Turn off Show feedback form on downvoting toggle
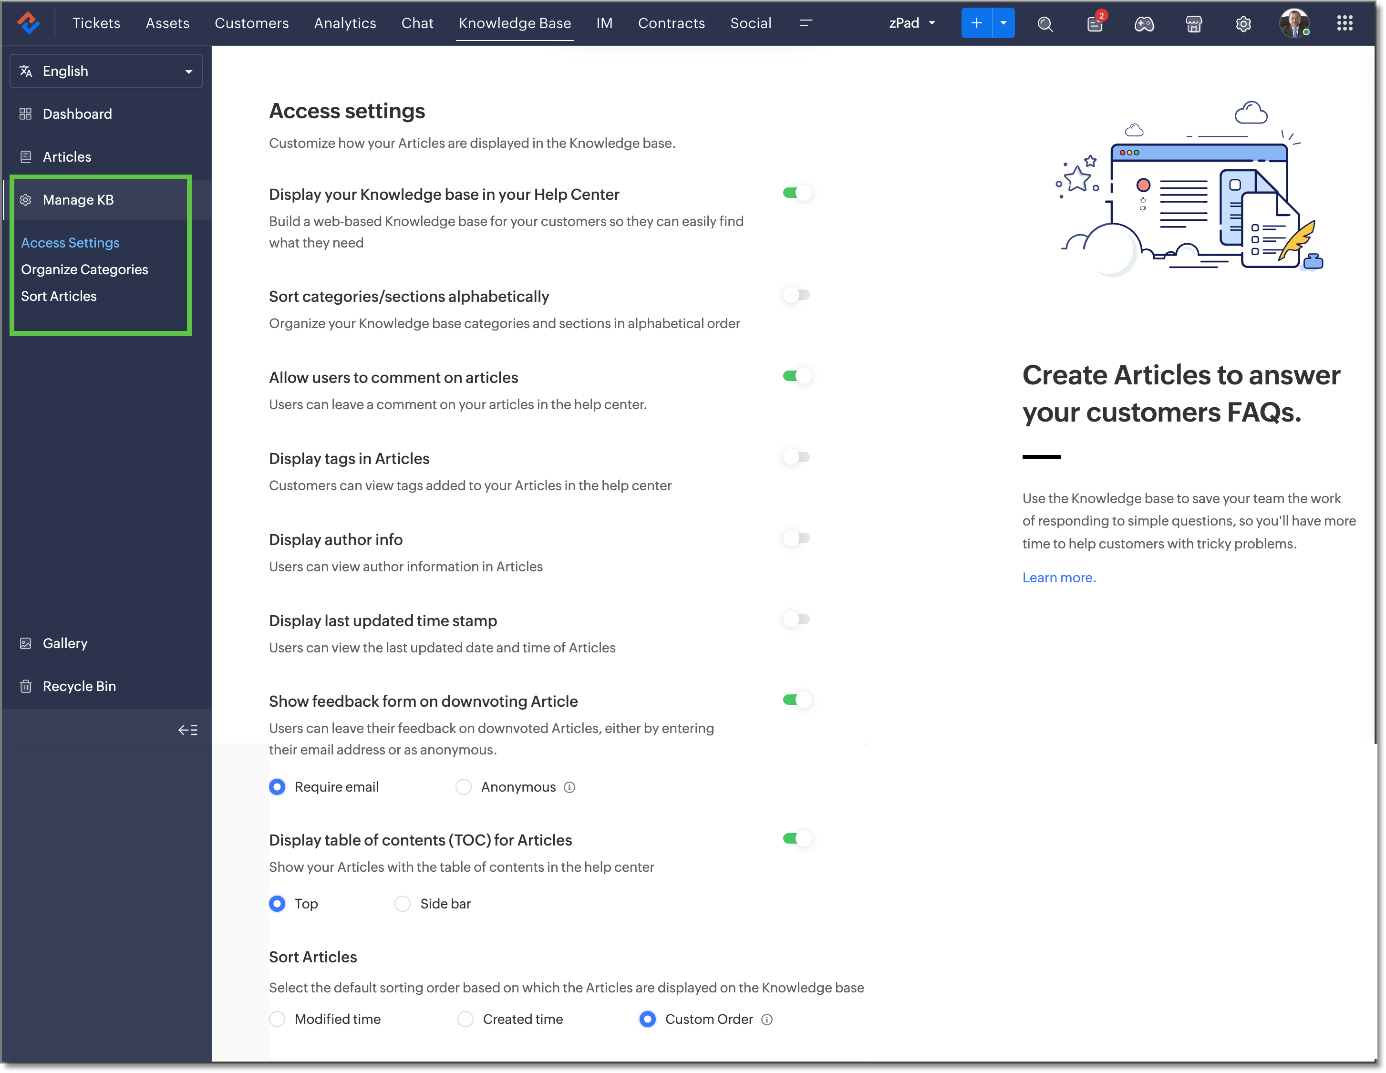Image resolution: width=1386 pixels, height=1073 pixels. 797,700
